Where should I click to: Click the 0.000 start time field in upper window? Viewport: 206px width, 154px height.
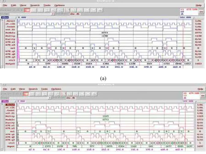(x=22, y=17)
